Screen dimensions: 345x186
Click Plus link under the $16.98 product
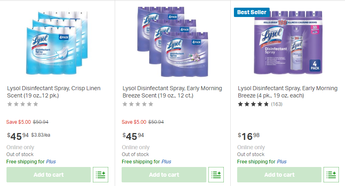(281, 162)
